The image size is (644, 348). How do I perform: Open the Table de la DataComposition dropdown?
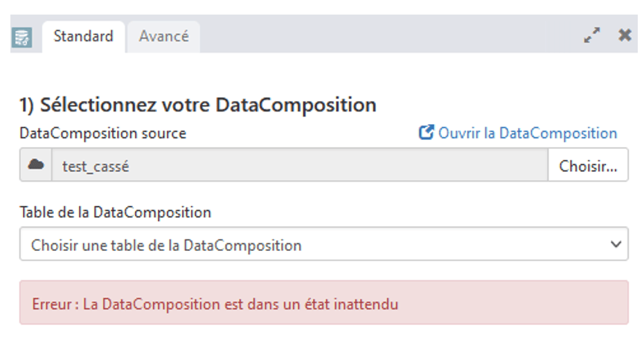click(324, 244)
